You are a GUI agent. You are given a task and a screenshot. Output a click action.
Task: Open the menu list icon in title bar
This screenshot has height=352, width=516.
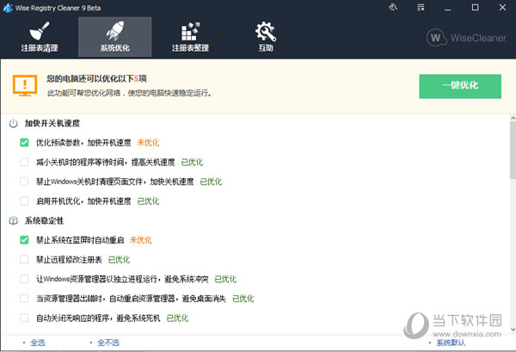(x=421, y=7)
